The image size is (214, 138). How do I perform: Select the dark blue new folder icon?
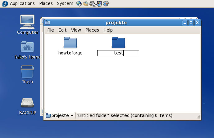[x=118, y=42]
